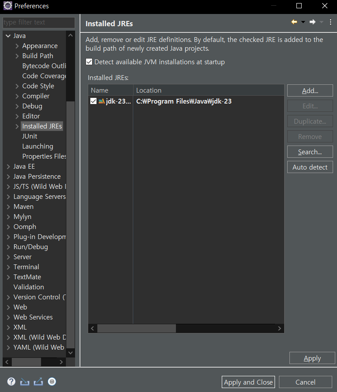Click the Add... button
This screenshot has height=392, width=337.
[310, 90]
